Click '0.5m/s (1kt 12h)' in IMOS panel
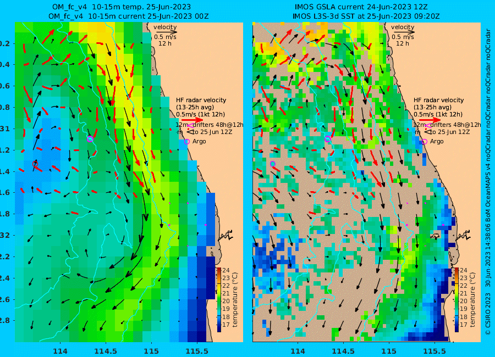 tap(438, 114)
